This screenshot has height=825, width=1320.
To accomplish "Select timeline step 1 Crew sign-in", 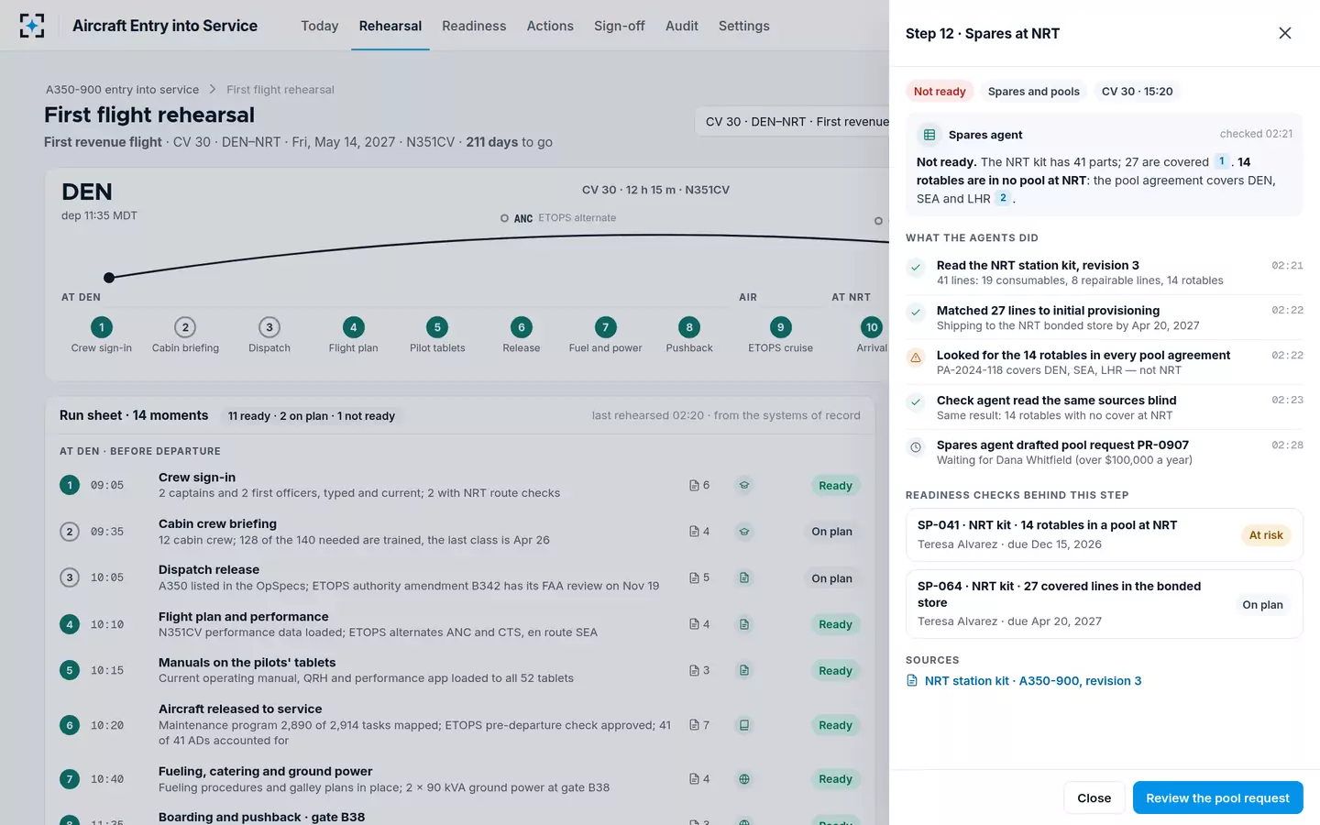I will (102, 335).
